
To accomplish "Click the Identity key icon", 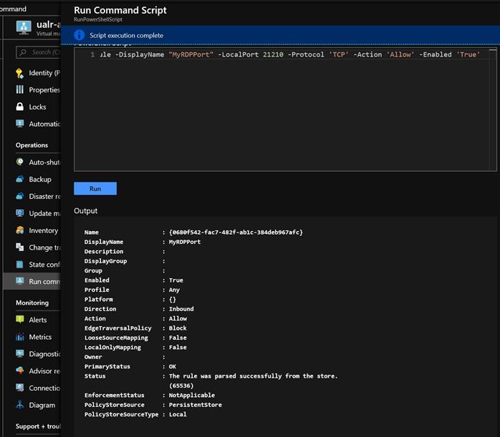I will (20, 73).
